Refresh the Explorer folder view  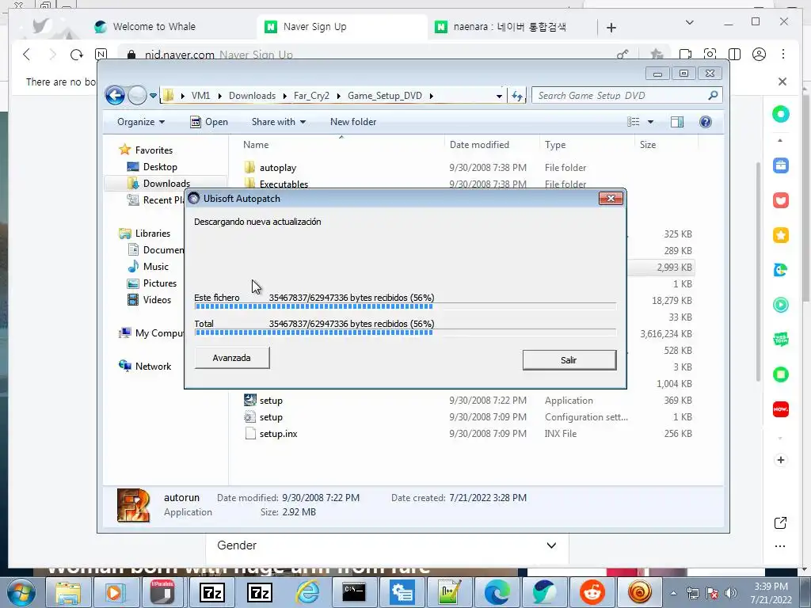point(516,96)
